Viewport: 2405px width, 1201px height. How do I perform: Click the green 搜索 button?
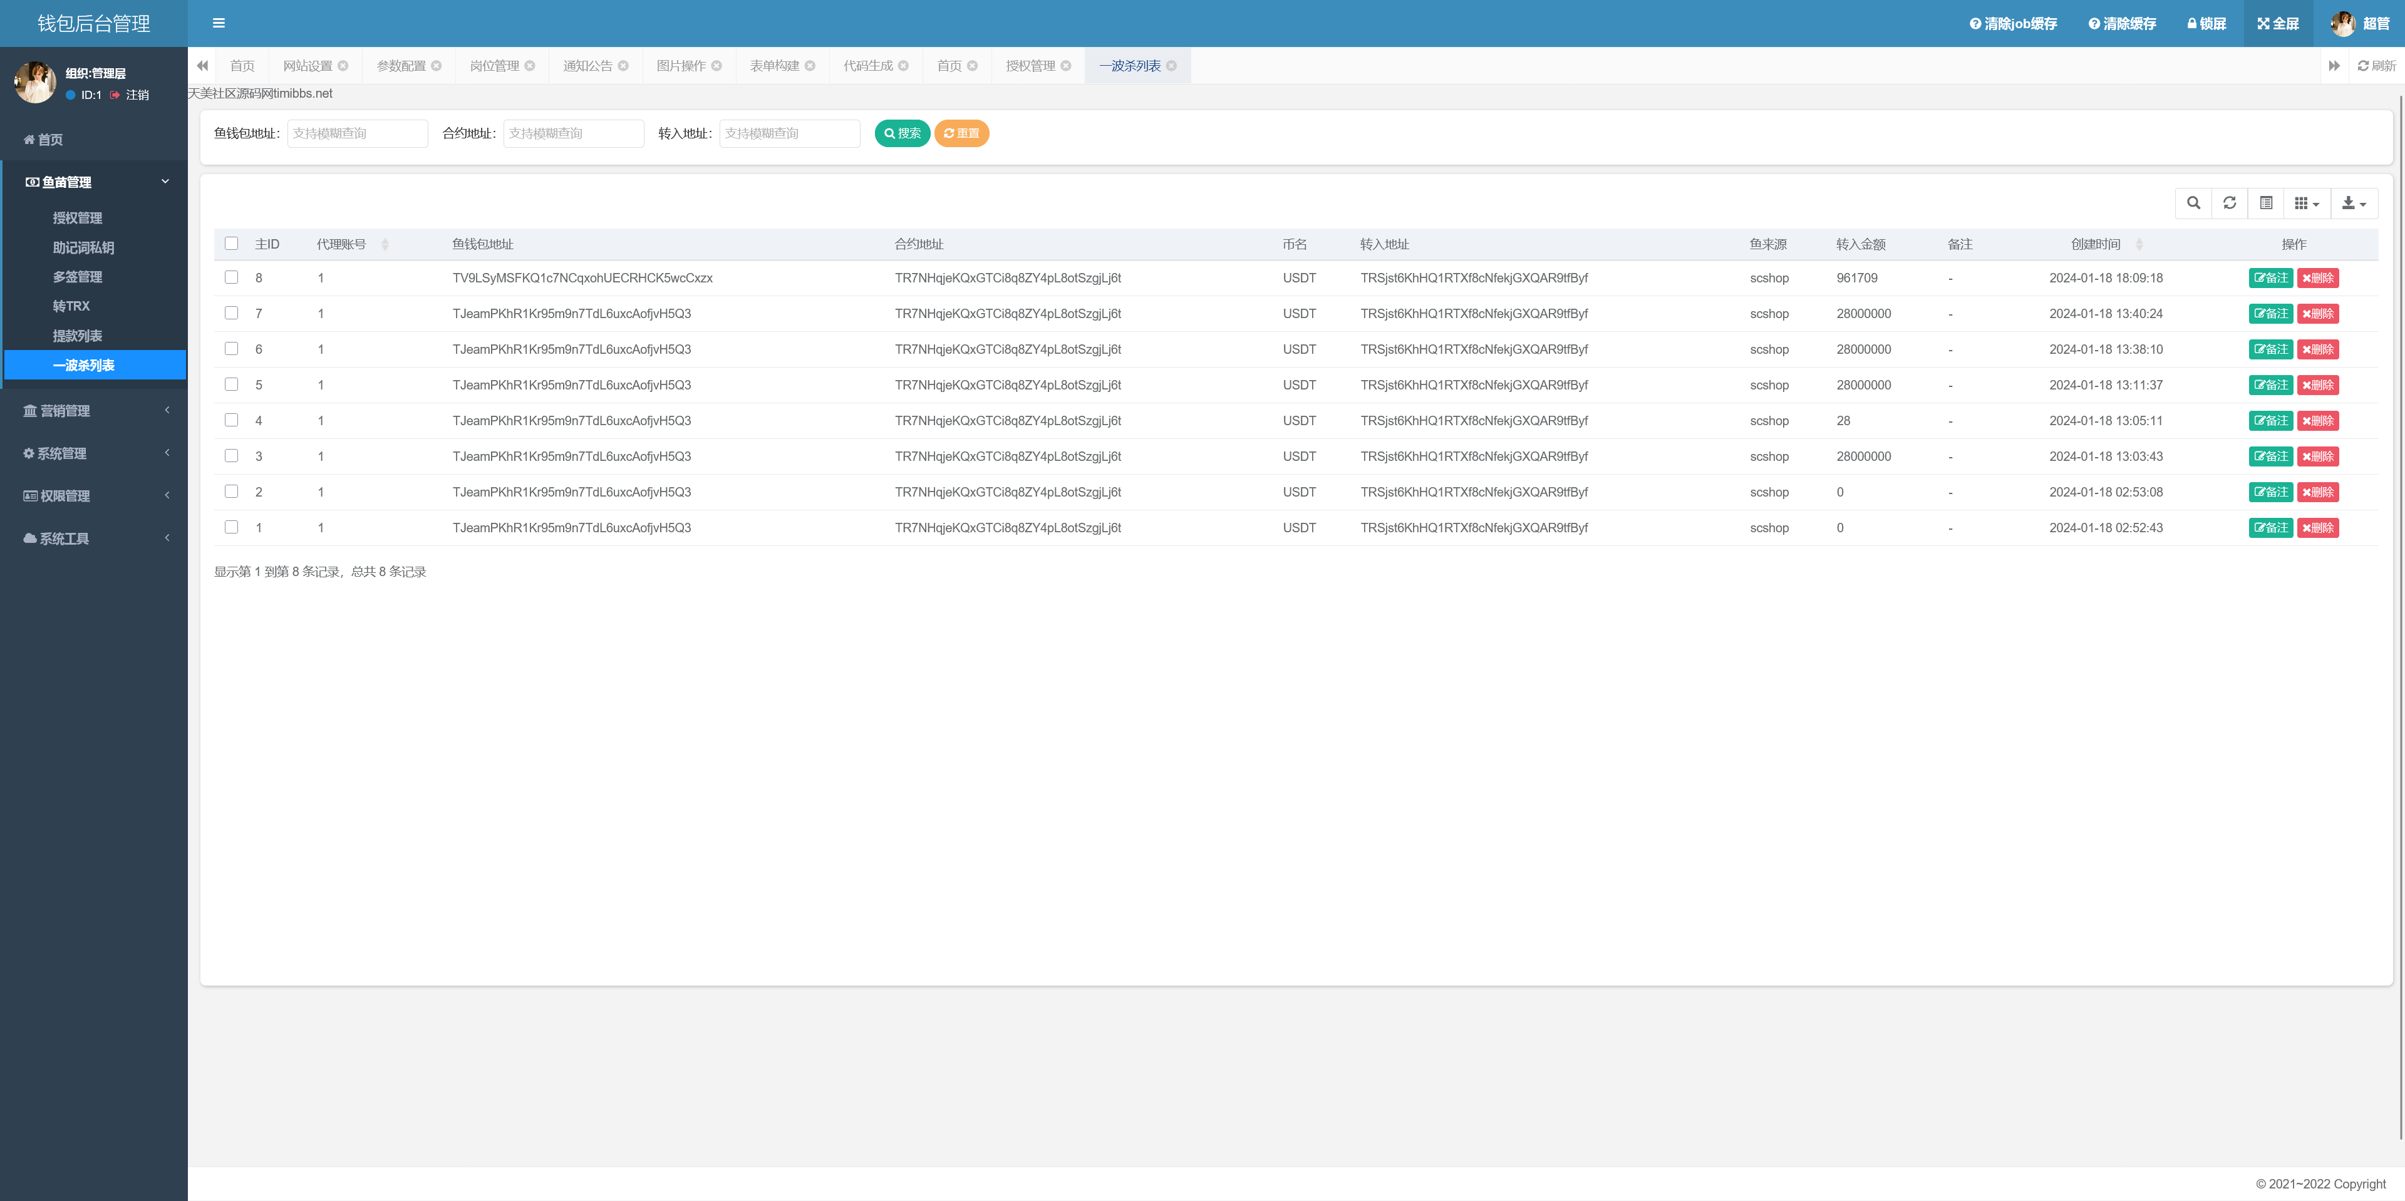[902, 133]
